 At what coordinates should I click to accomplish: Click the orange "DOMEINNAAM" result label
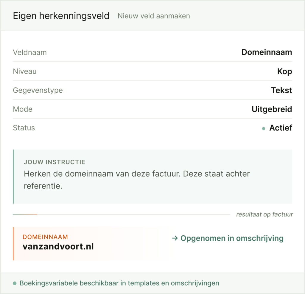(45, 237)
